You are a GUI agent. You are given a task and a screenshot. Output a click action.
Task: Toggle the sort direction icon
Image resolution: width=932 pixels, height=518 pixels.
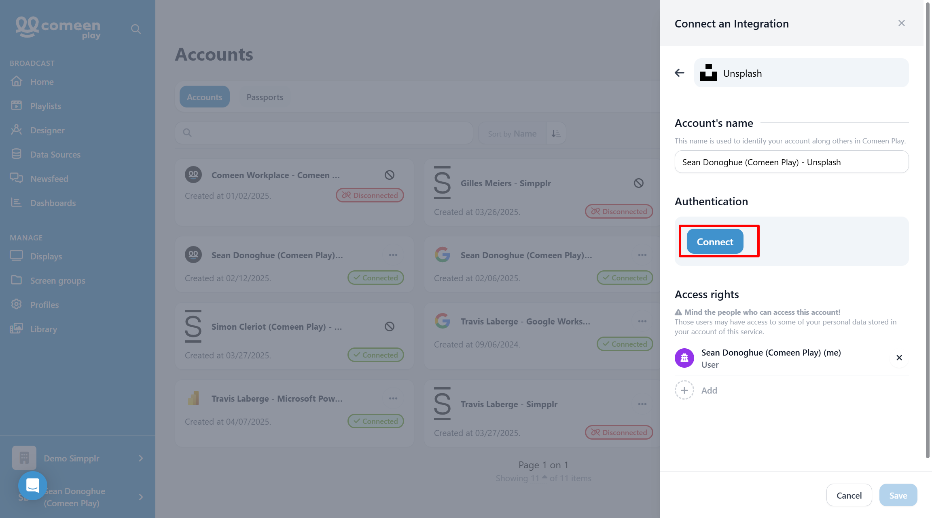point(556,133)
